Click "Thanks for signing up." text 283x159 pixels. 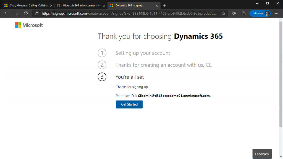pyautogui.click(x=132, y=87)
